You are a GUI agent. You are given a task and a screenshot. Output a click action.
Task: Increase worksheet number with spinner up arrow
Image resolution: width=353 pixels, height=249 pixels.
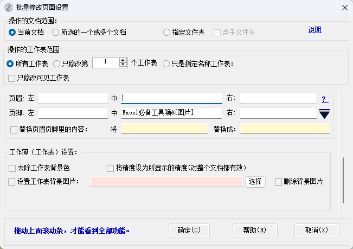[x=123, y=60]
